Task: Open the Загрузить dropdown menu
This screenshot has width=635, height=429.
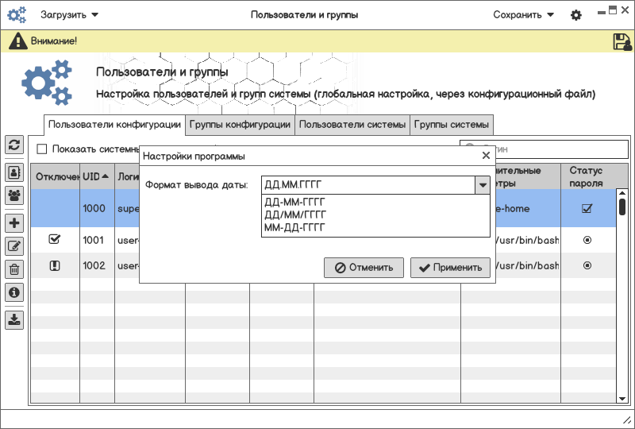Action: pyautogui.click(x=70, y=15)
